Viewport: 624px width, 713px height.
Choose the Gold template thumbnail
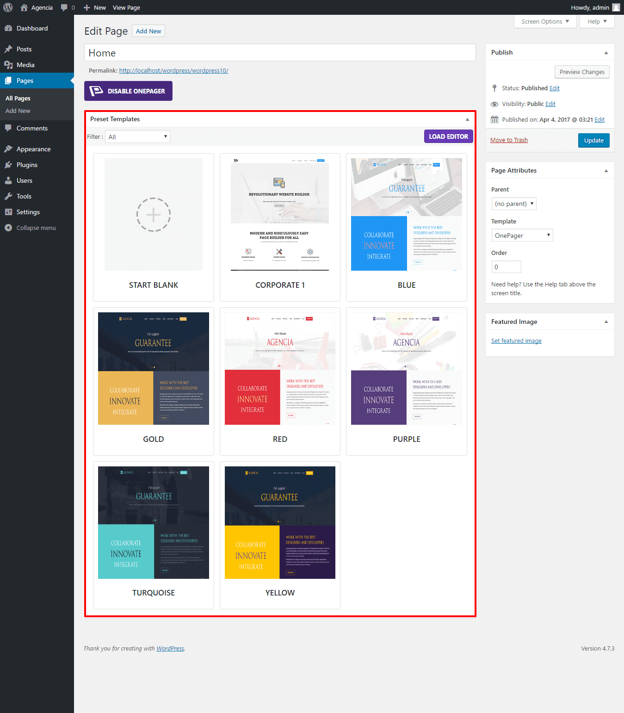[154, 369]
